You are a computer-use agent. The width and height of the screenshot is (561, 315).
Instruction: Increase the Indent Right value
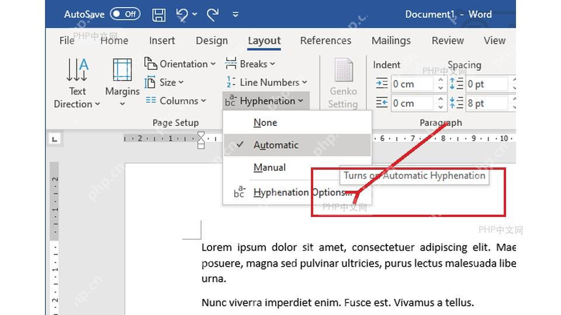pos(441,99)
